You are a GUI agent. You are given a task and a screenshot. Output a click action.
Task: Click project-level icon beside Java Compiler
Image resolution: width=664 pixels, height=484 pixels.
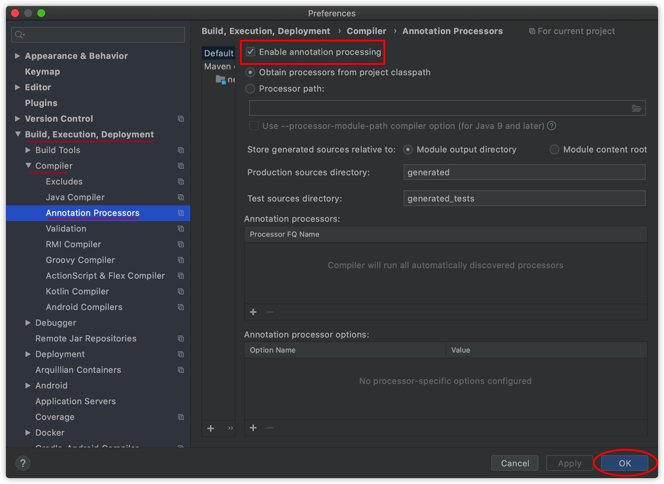point(181,197)
